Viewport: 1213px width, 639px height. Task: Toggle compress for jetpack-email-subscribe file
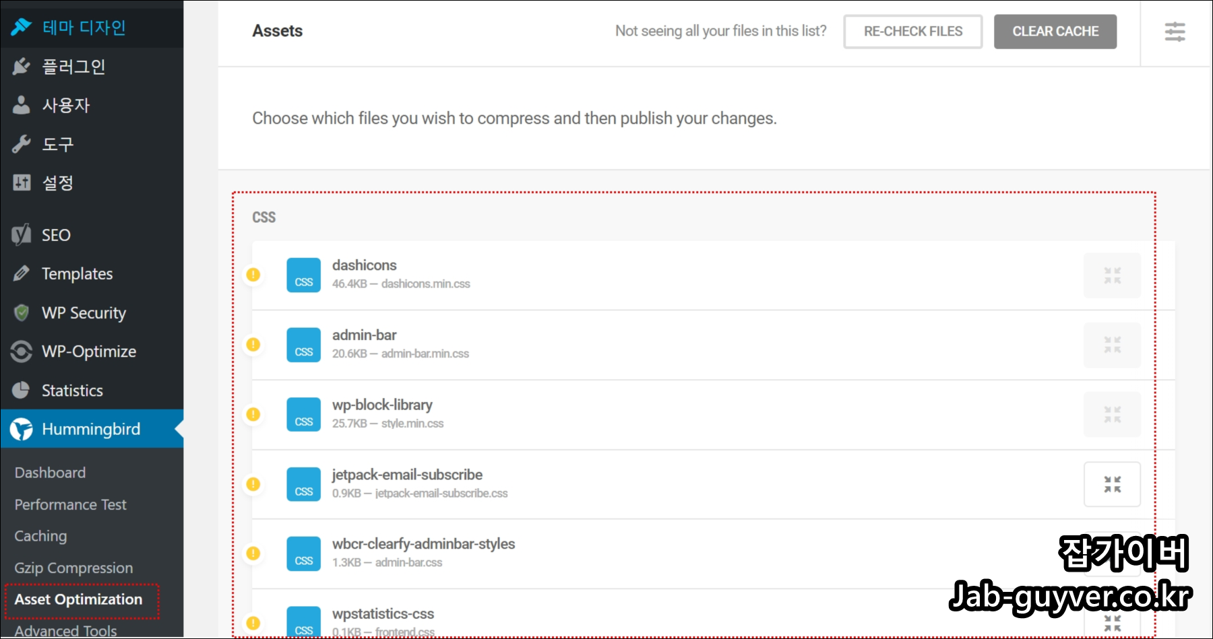1112,484
